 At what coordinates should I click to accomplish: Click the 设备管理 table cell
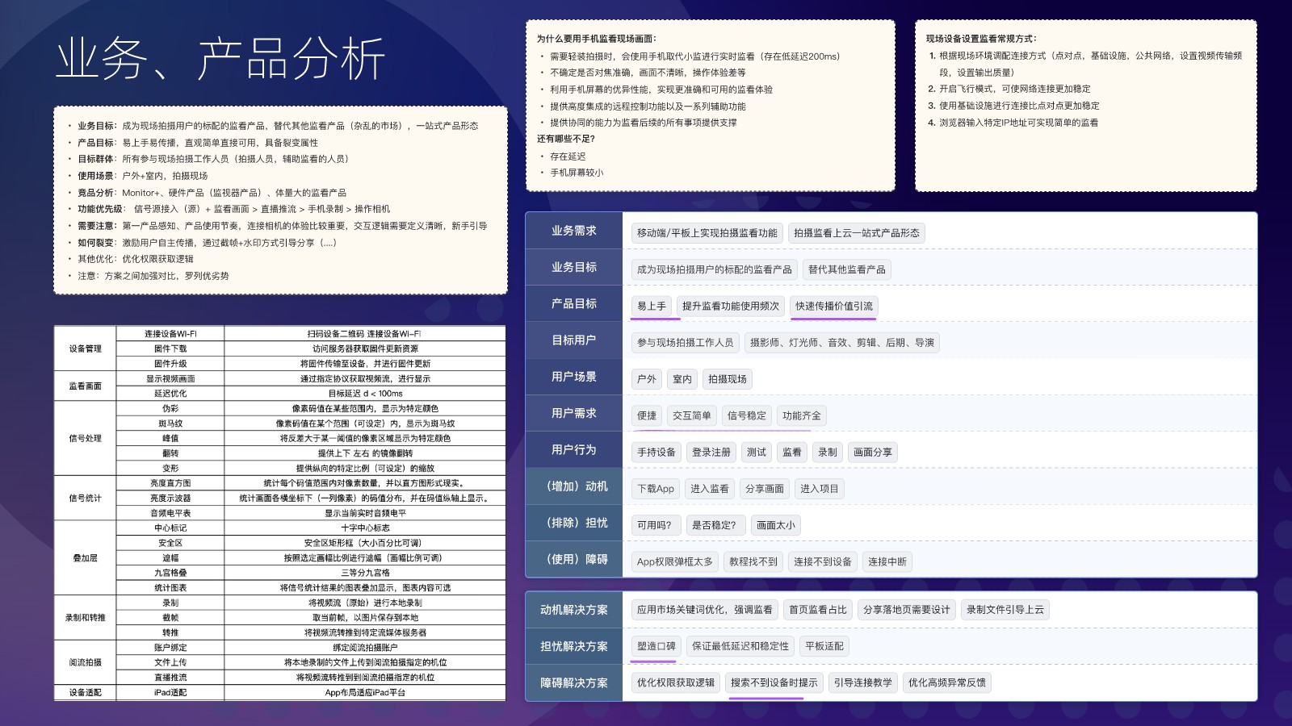[86, 348]
